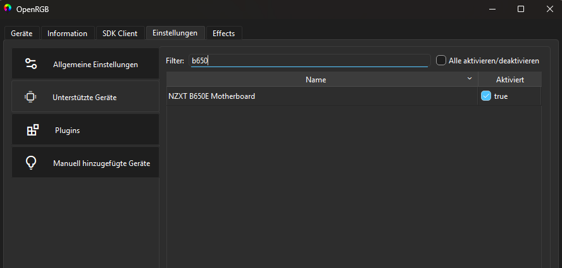Open Unterstützte Geräte section

(x=85, y=96)
